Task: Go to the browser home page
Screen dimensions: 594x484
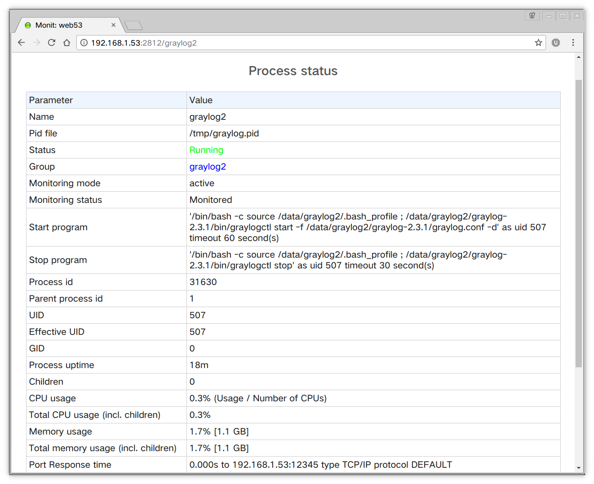Action: 66,43
